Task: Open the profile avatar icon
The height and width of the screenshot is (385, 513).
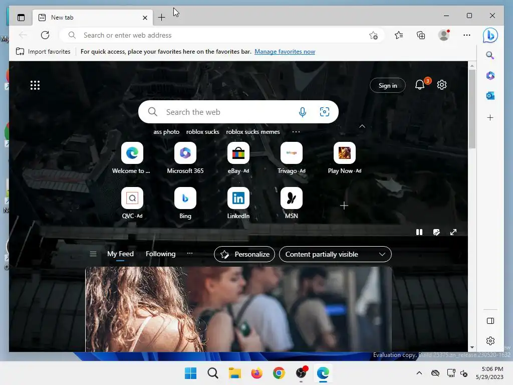Action: coord(444,35)
